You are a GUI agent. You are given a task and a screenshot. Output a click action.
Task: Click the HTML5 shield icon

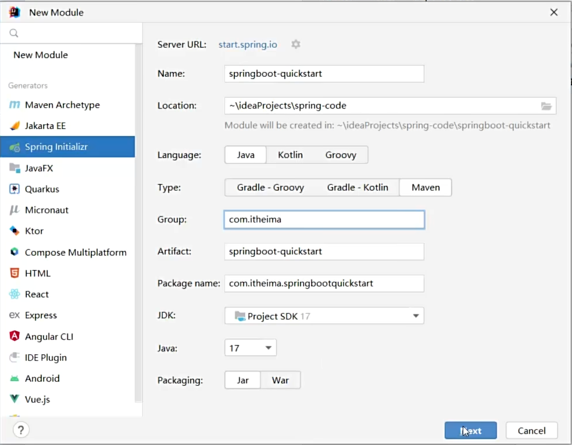point(14,273)
